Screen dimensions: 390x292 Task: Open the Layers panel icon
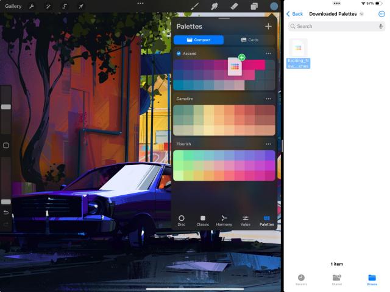click(254, 6)
